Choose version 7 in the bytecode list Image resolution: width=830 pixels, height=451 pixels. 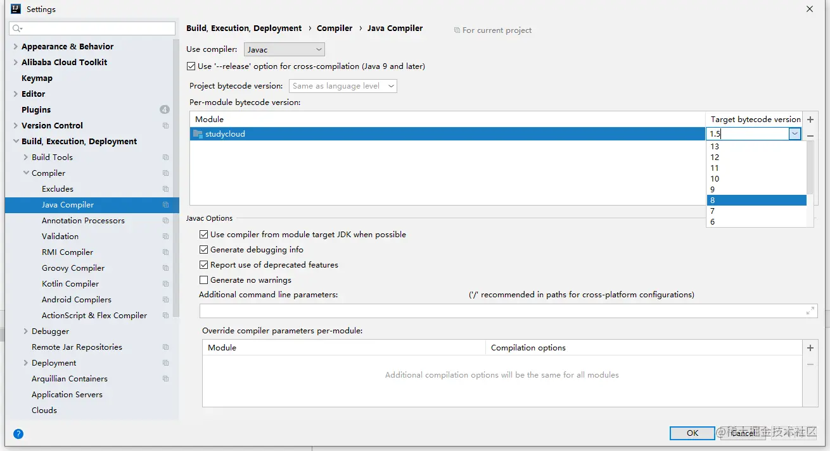(x=757, y=211)
